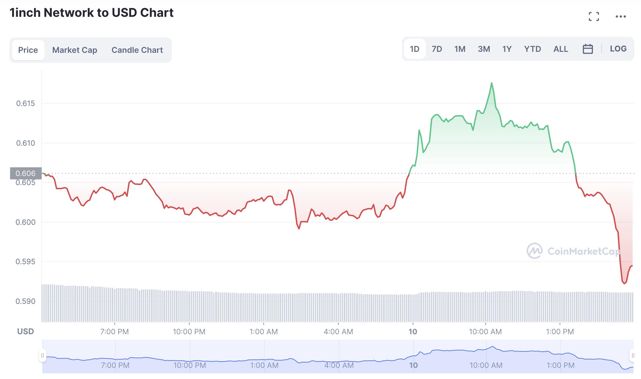
Task: Switch to the Candle Chart tab
Action: pyautogui.click(x=137, y=50)
